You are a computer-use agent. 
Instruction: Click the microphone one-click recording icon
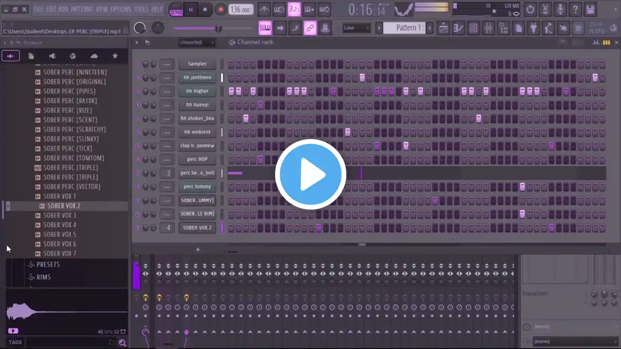click(x=560, y=9)
